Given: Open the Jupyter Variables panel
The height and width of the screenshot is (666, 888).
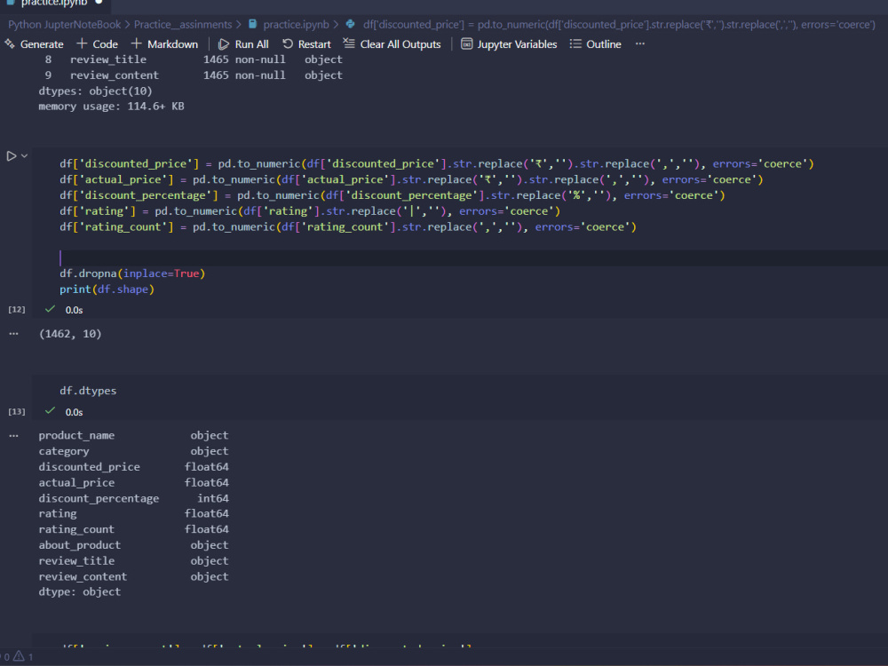Looking at the screenshot, I should [509, 44].
